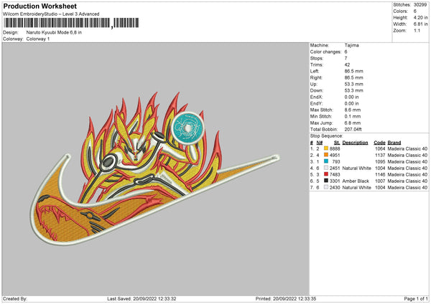
Task: Click the Amber Black swatch beside 3301
Action: click(x=326, y=181)
